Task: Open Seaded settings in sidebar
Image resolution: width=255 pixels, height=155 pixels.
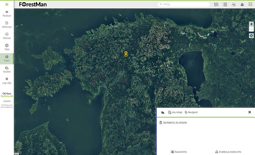Action: click(7, 69)
